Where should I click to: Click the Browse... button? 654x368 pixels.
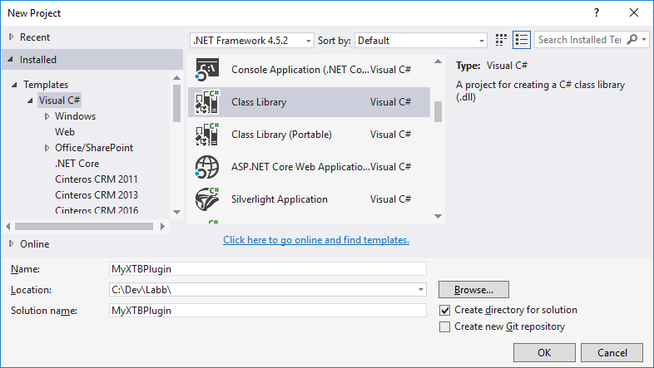pos(473,290)
